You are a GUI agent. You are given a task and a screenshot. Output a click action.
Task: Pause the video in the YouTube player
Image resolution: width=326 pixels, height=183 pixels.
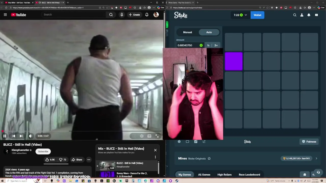coord(5,136)
